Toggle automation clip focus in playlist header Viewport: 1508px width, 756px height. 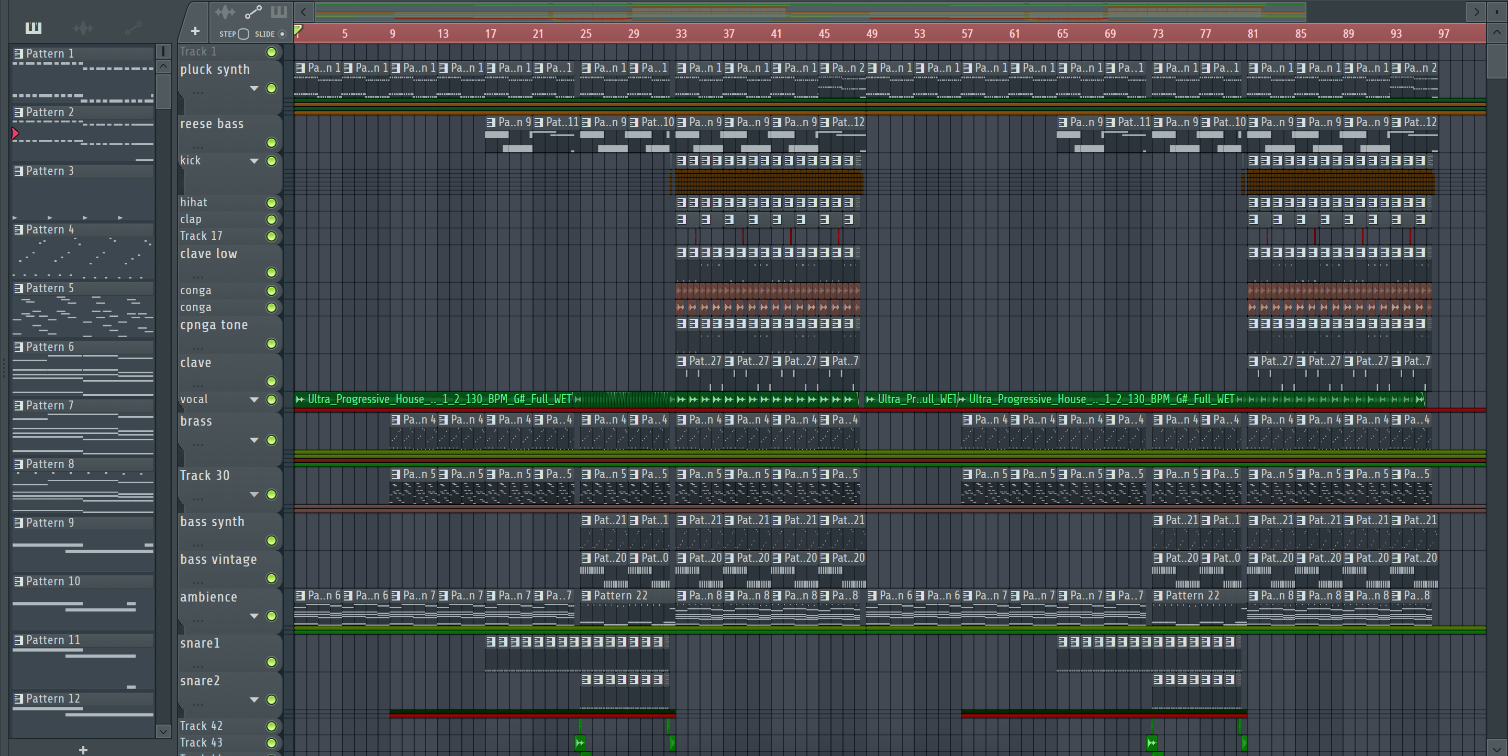(253, 12)
